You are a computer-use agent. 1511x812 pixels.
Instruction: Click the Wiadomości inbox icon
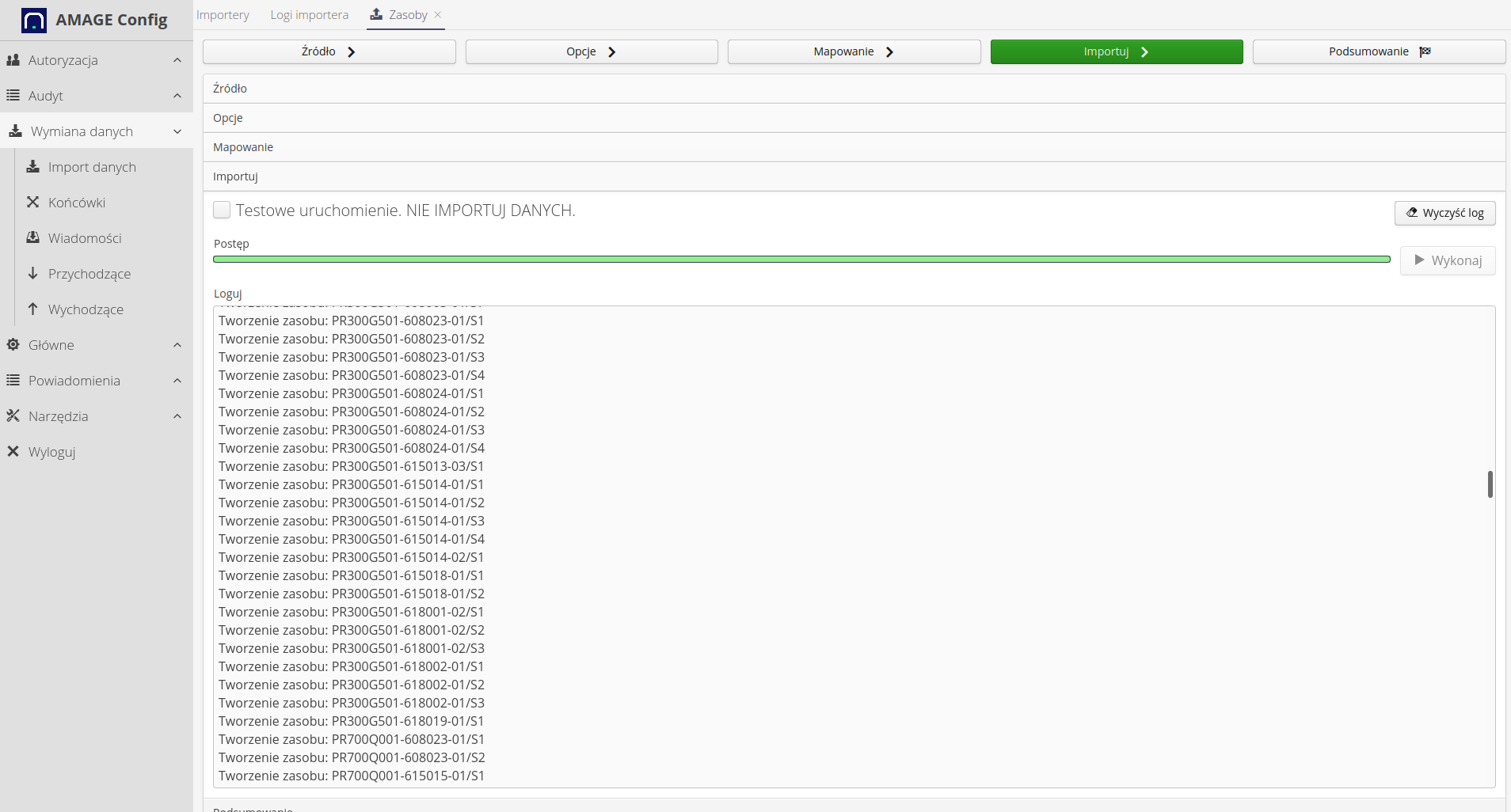coord(32,237)
